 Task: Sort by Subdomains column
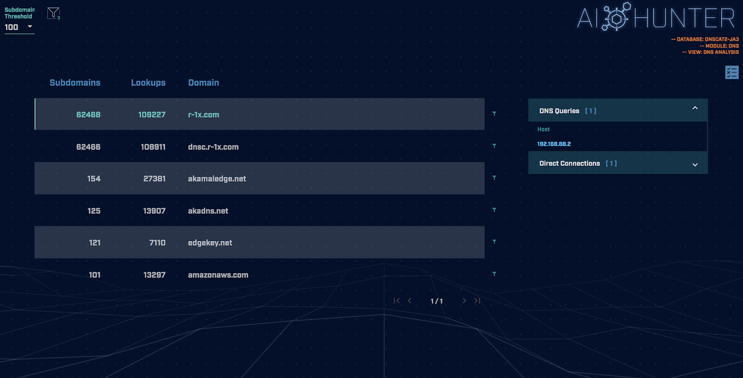(75, 83)
